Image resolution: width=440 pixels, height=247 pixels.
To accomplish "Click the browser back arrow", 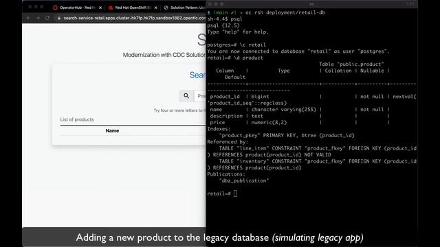I will coord(28,18).
